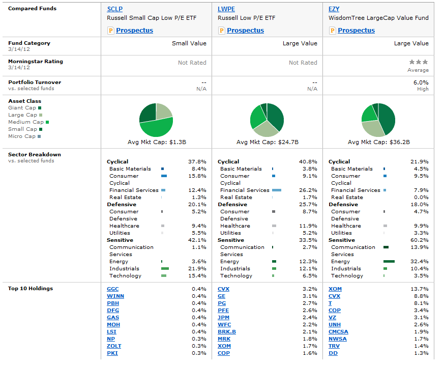444x365 pixels.
Task: Click the prospectus P icon under SCLP
Action: pyautogui.click(x=110, y=31)
